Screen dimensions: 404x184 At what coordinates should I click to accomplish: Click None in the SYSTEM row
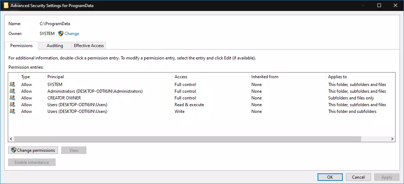pos(257,85)
